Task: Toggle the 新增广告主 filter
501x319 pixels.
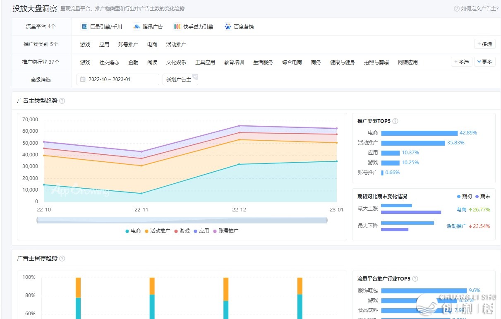Action: click(x=180, y=79)
